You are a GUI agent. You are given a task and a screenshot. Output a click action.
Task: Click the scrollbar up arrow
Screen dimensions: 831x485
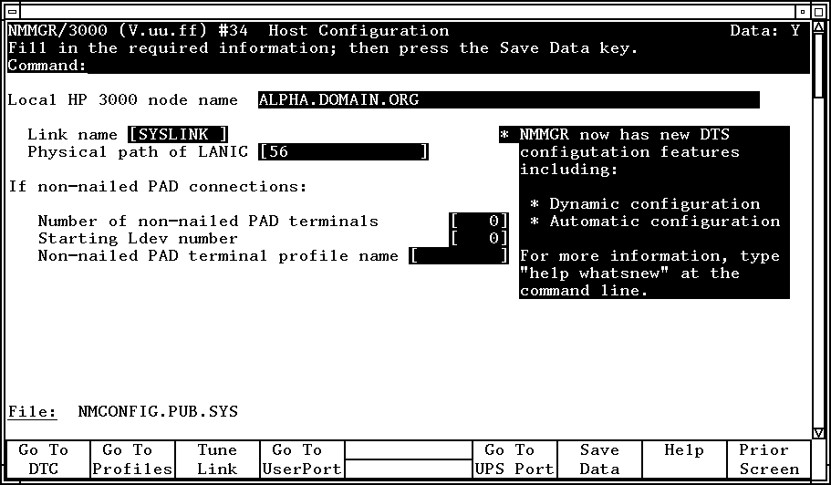tap(818, 26)
